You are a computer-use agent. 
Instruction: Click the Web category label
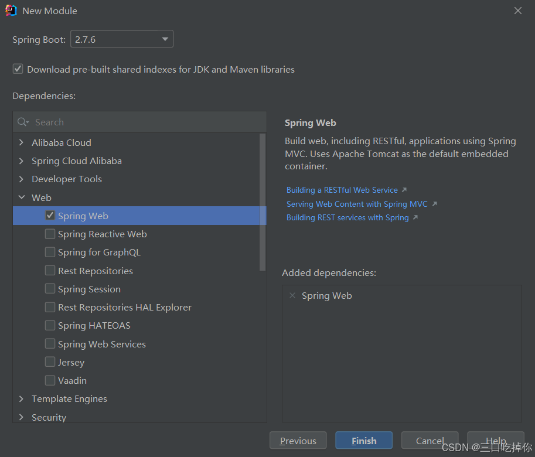[x=41, y=198]
